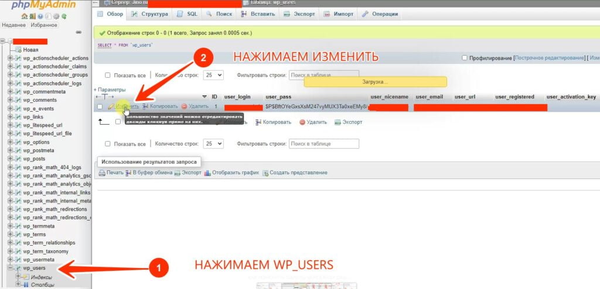Sort by user_email column header
Image resolution: width=600 pixels, height=289 pixels.
429,97
